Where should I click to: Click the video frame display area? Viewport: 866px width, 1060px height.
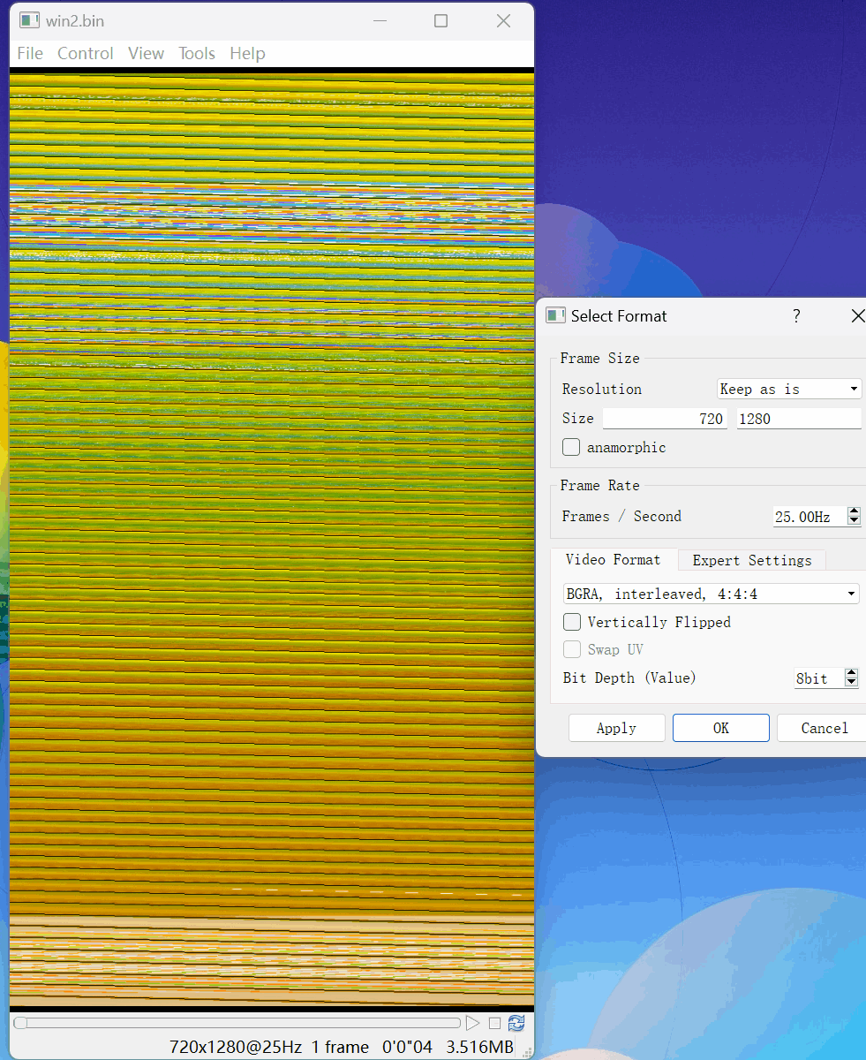272,539
